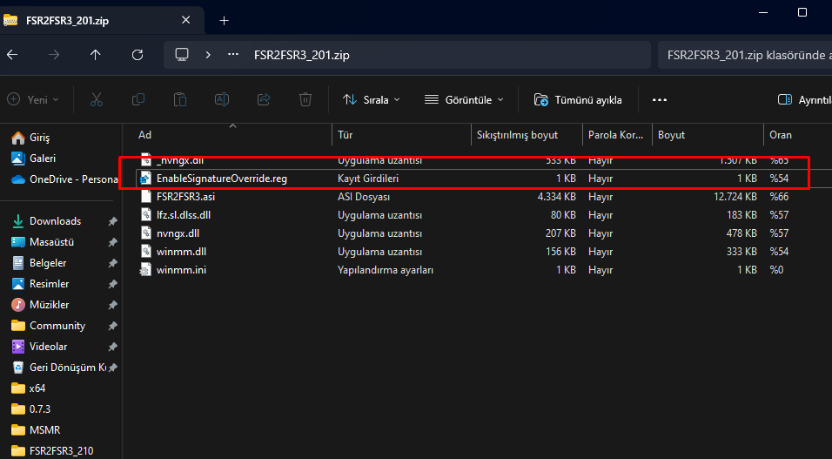Click the Copy icon in toolbar
832x459 pixels.
tap(138, 99)
